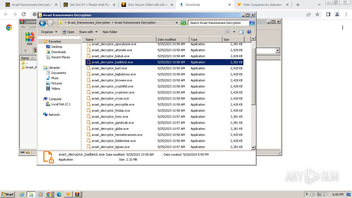Switch to Stay Secure Online tab
The height and width of the screenshot is (198, 352).
click(147, 5)
